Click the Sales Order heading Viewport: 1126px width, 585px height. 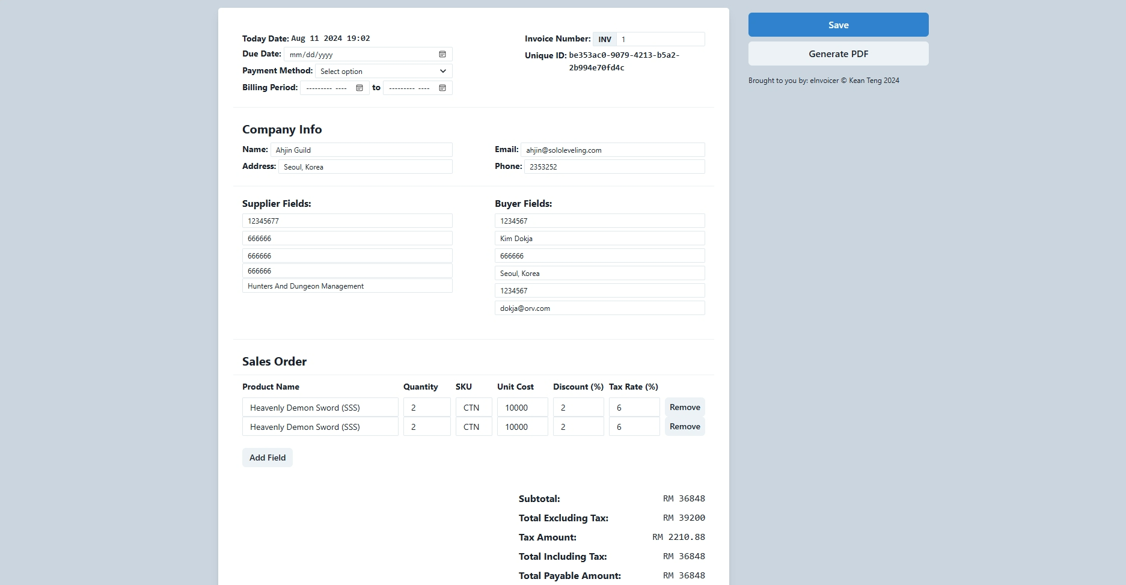(274, 361)
